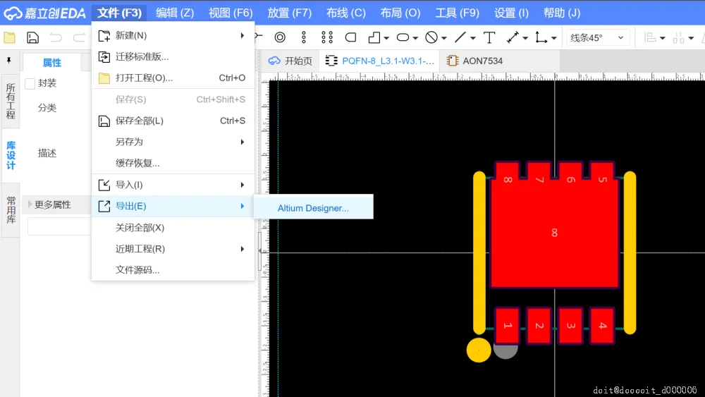The height and width of the screenshot is (397, 705).
Task: Open the 视图 (F6) menu
Action: pyautogui.click(x=231, y=13)
